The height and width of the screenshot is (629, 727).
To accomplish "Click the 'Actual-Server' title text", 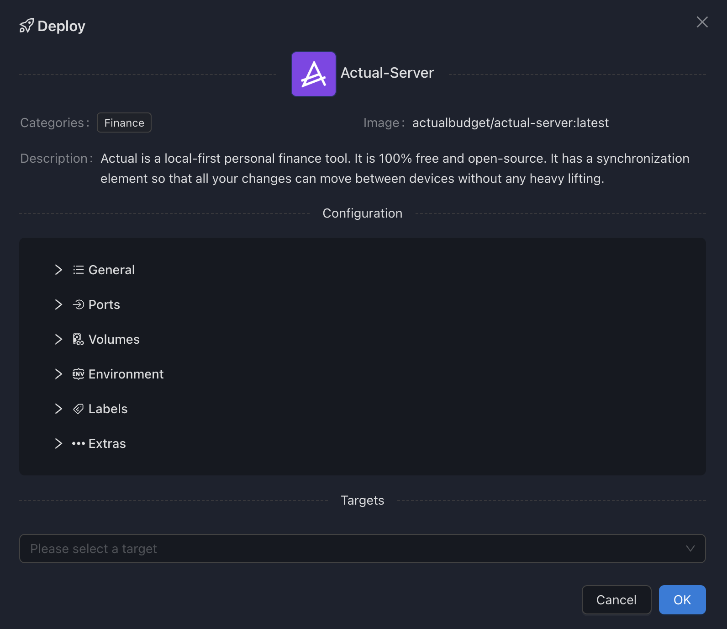I will [x=387, y=73].
